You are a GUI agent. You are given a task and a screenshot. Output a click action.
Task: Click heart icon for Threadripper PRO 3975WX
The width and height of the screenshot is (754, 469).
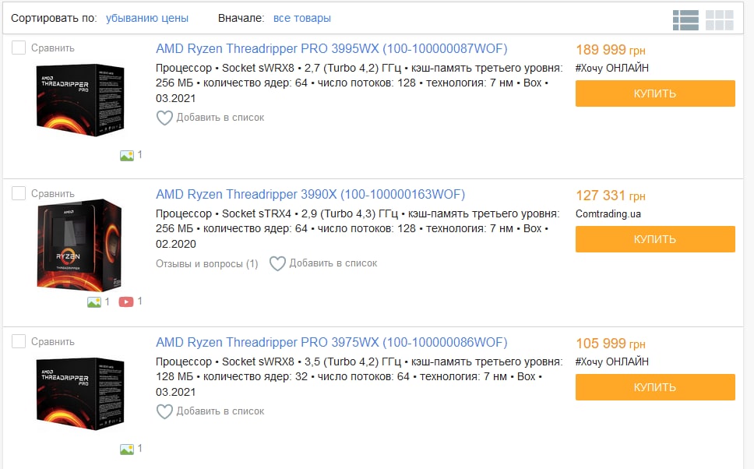click(x=164, y=412)
